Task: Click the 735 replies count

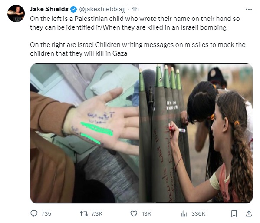Action: (46, 213)
